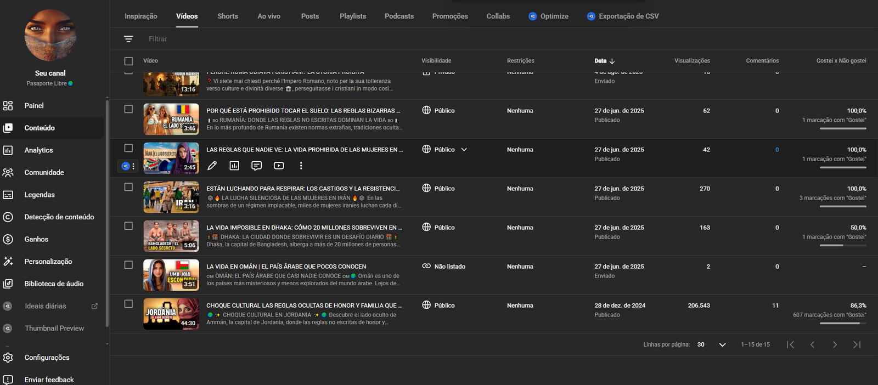Toggle the select-all videos checkbox in header

click(128, 61)
